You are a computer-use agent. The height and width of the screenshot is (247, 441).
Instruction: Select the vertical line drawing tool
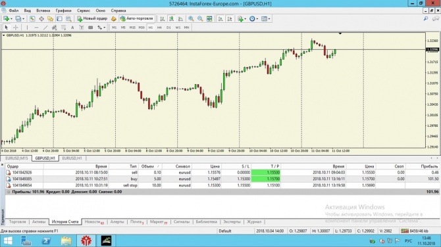[x=27, y=28]
